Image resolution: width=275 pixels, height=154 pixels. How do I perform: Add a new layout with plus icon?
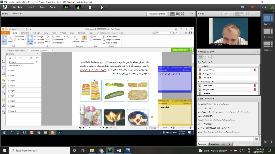271,142
